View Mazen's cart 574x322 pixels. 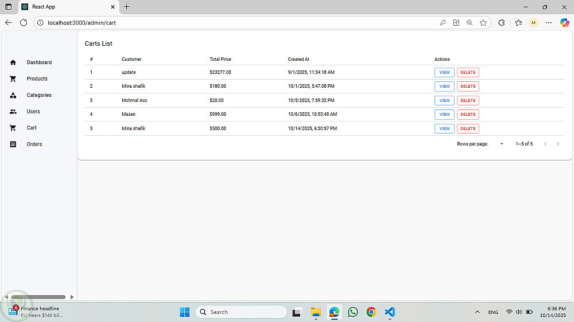coord(444,115)
